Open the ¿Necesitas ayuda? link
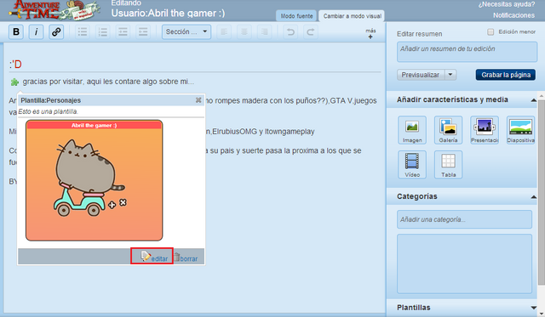545x317 pixels. (x=507, y=4)
